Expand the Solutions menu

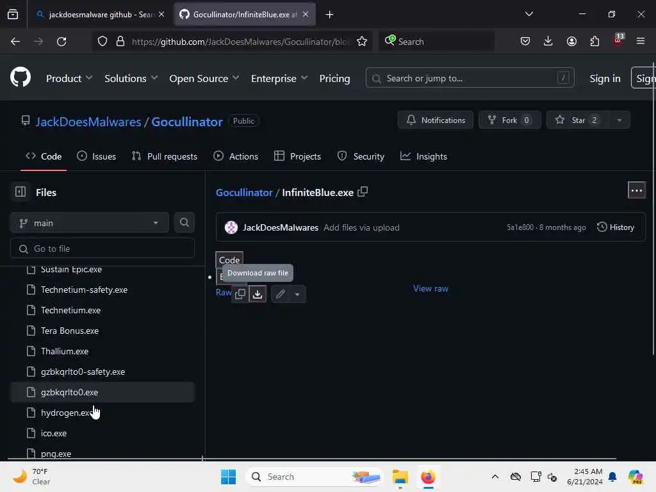[x=131, y=78]
